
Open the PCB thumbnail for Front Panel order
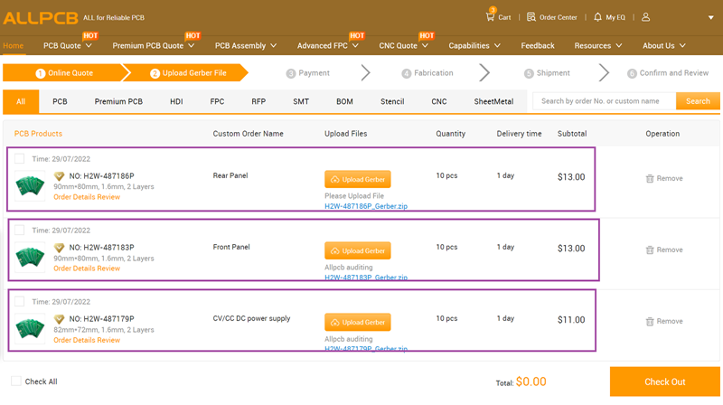pos(30,257)
